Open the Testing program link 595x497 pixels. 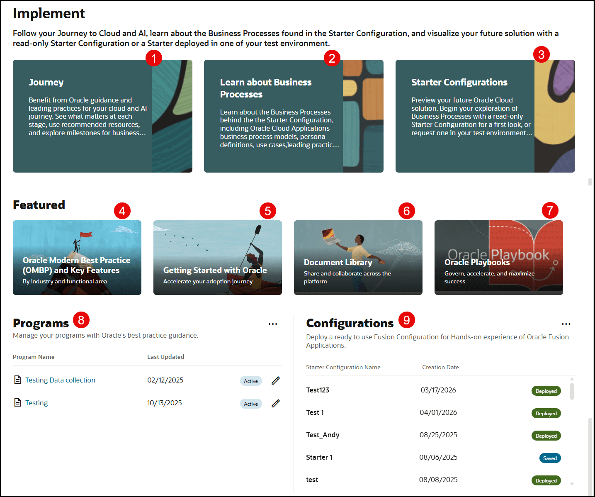coord(36,403)
